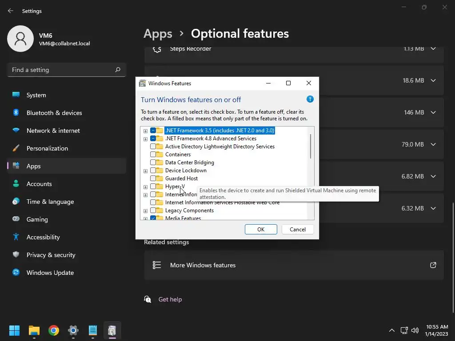This screenshot has width=455, height=341.
Task: Click the search magnifier in Find a setting
Action: (x=118, y=70)
